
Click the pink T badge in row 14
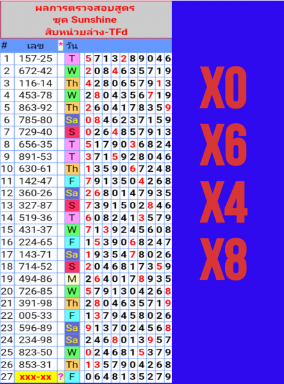(x=72, y=218)
